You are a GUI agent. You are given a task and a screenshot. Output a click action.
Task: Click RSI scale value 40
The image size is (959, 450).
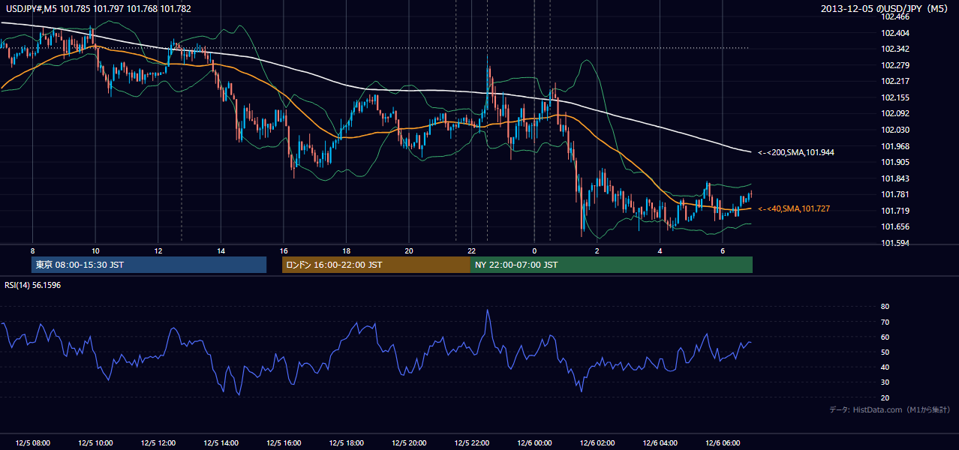point(885,367)
